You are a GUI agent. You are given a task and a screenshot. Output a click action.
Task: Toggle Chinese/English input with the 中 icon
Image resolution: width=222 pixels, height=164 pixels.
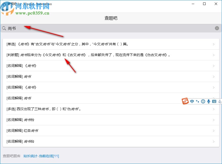pos(192,101)
